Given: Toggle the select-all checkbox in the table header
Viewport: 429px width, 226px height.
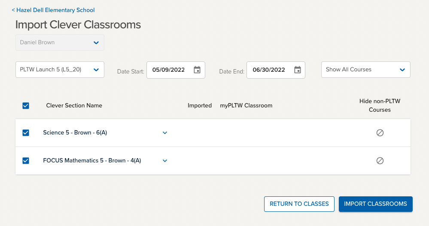Looking at the screenshot, I should (x=26, y=105).
